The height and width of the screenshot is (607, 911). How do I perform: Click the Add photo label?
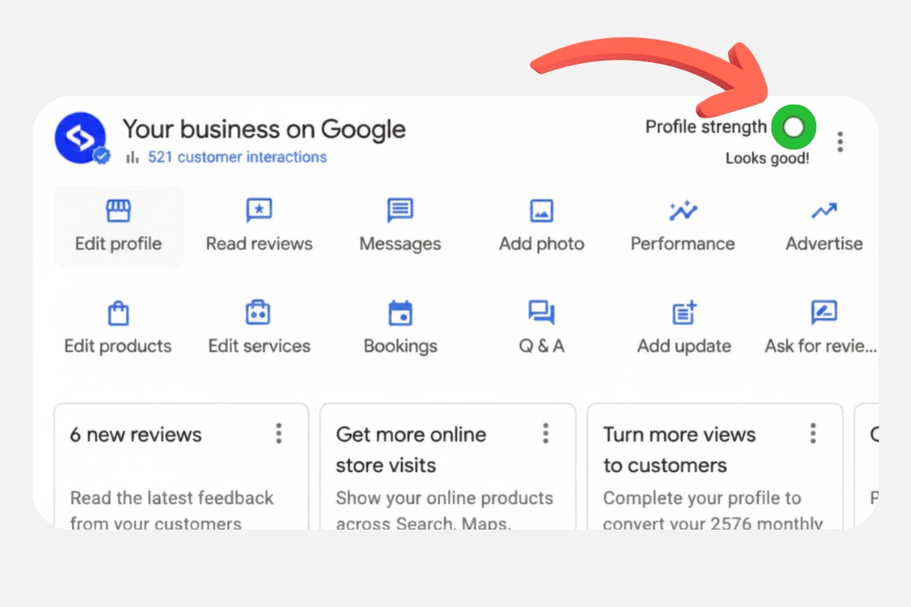pos(541,244)
